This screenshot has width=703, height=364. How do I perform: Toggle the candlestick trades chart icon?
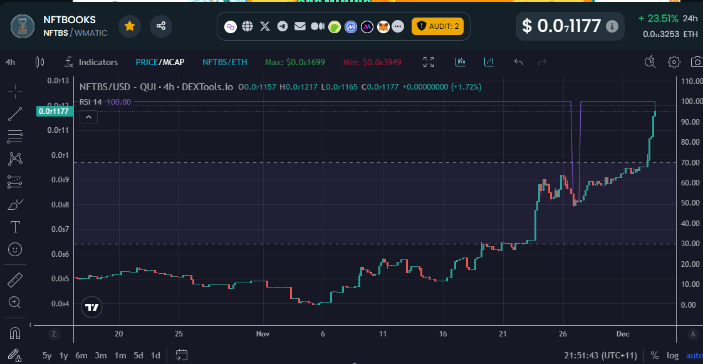(461, 62)
